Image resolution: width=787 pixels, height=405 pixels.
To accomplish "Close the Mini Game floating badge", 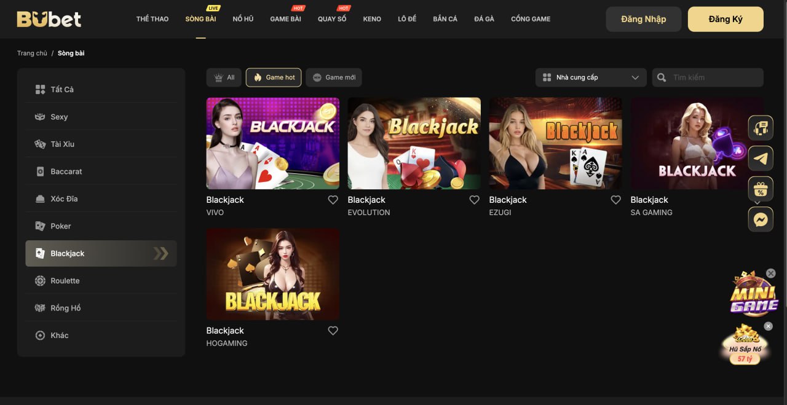I will coord(770,273).
